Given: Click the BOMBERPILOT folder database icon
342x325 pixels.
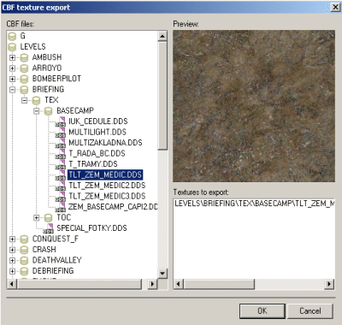Looking at the screenshot, I should point(24,79).
